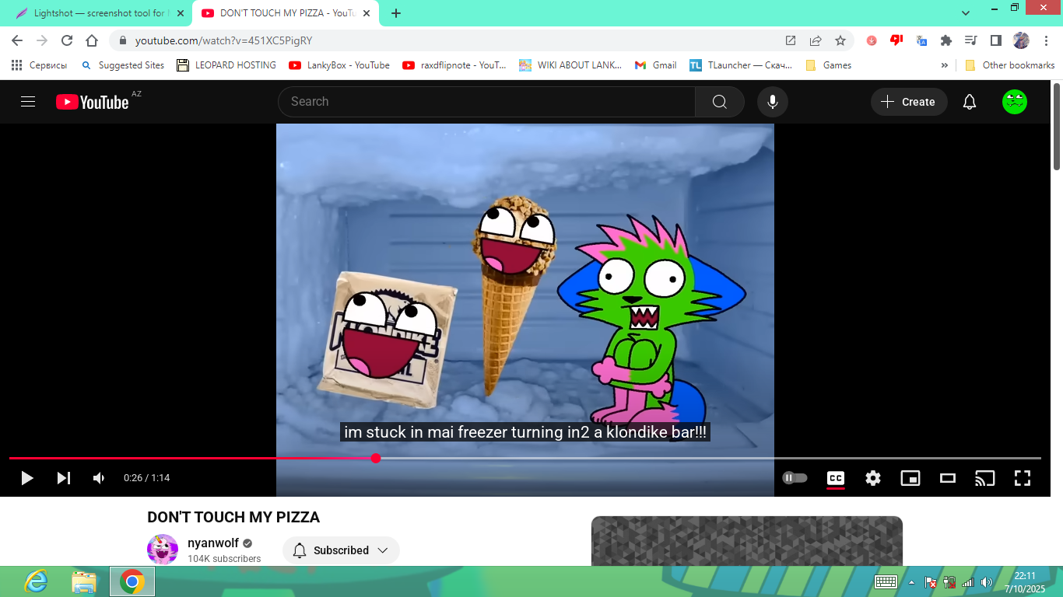The height and width of the screenshot is (597, 1063).
Task: Open the raxdflipnote bookmark
Action: click(454, 65)
